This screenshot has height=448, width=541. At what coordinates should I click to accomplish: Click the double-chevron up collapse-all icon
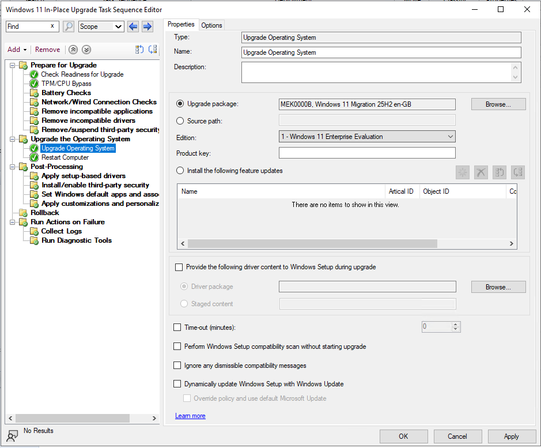click(x=73, y=50)
